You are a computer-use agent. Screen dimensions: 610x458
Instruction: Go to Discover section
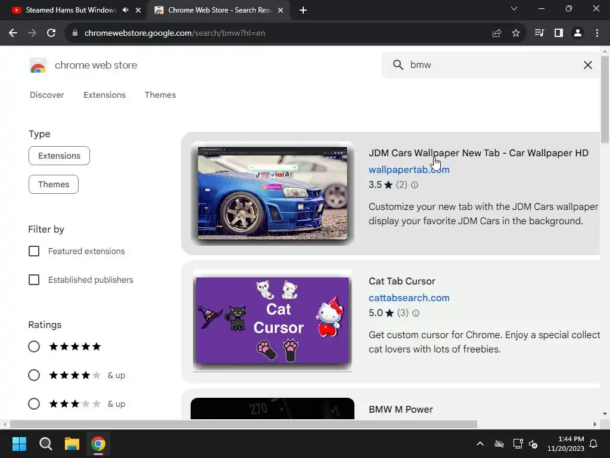click(x=46, y=95)
